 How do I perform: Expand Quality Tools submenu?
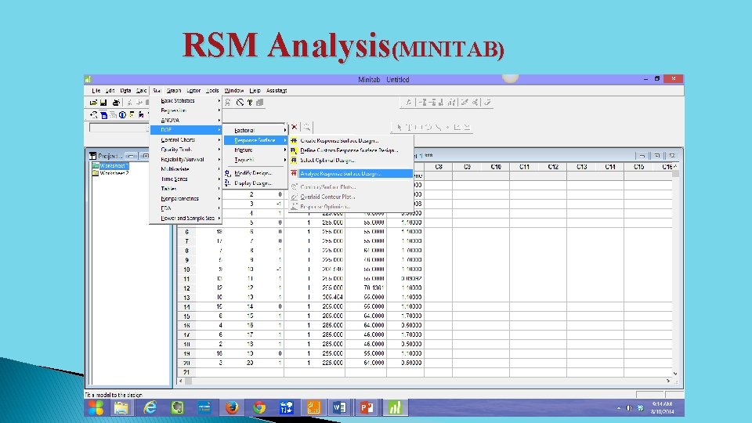(186, 150)
